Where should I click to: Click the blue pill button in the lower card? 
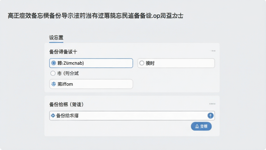click(201, 126)
